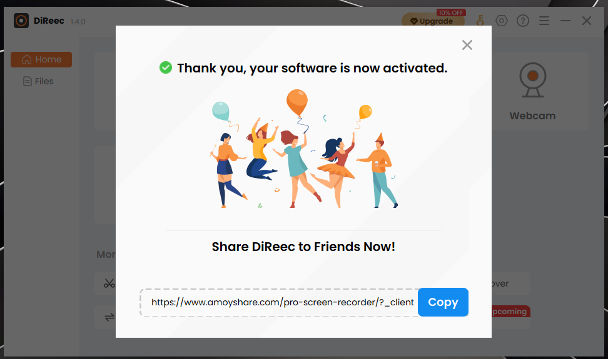Click the DiReec app logo icon
Viewport: 608px width, 359px height.
pyautogui.click(x=21, y=21)
